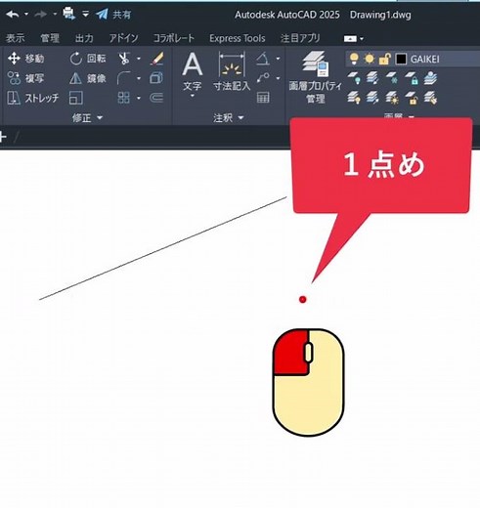The width and height of the screenshot is (480, 508).
Task: Select the 移動 move tool
Action: tap(25, 59)
